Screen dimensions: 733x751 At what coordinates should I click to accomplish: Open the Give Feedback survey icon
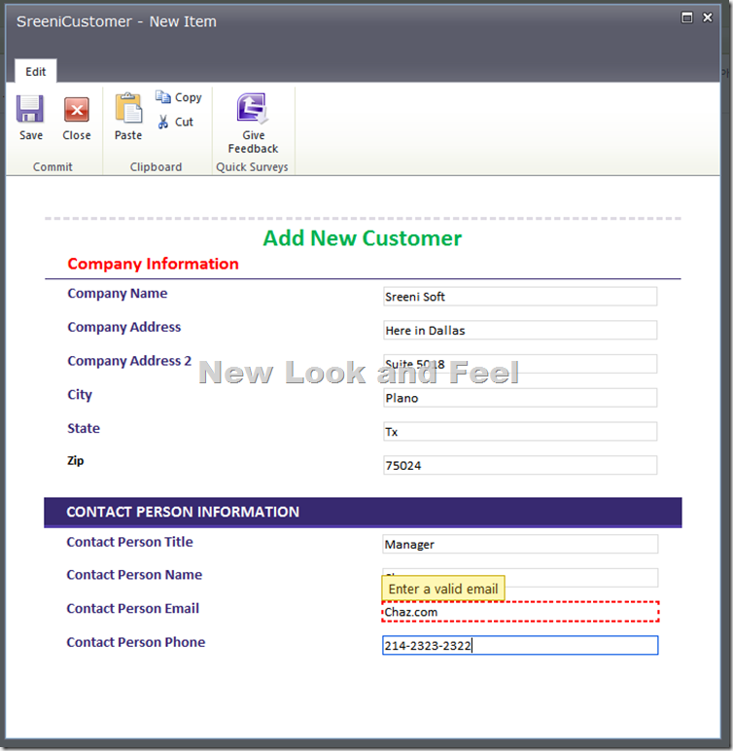pyautogui.click(x=253, y=109)
